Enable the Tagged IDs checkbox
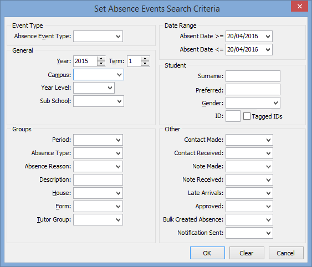This screenshot has height=267, width=312. 247,116
